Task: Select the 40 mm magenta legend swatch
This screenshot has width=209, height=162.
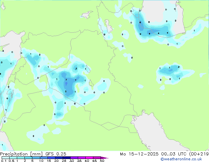Action: coord(89,158)
